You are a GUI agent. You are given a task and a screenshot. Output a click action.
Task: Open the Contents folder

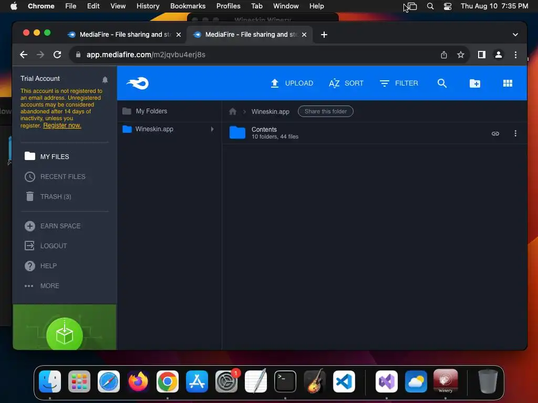(x=264, y=133)
